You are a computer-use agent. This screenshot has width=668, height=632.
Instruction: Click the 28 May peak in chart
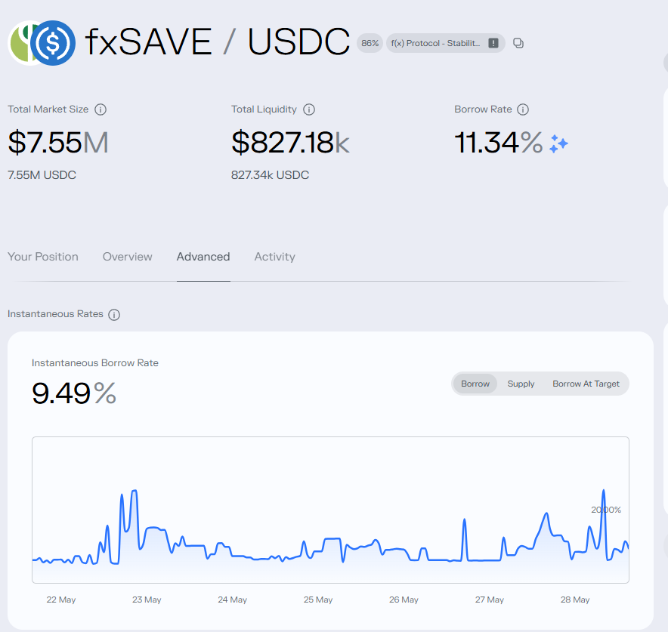pos(603,491)
